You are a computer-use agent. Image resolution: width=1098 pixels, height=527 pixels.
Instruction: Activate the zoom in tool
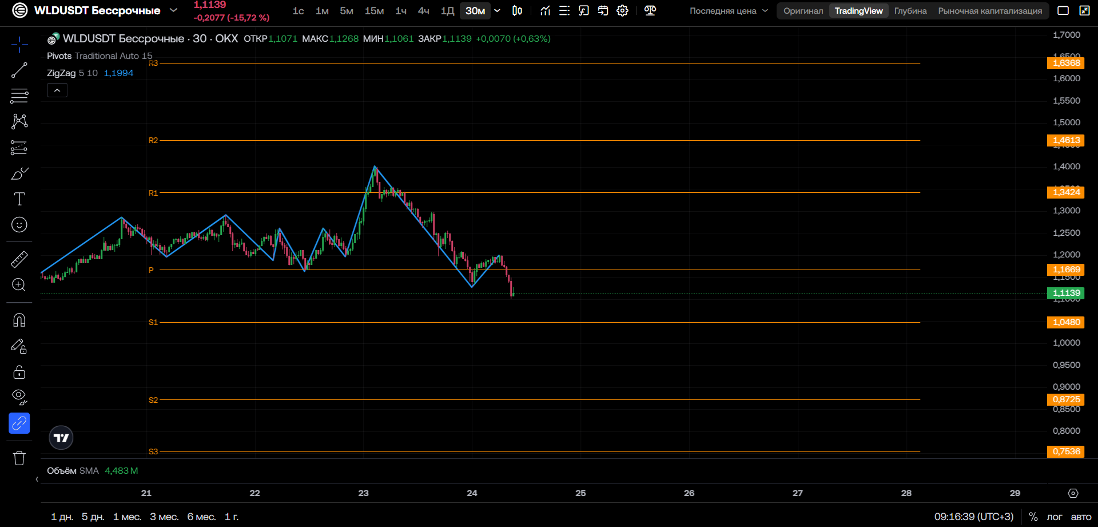pyautogui.click(x=19, y=285)
